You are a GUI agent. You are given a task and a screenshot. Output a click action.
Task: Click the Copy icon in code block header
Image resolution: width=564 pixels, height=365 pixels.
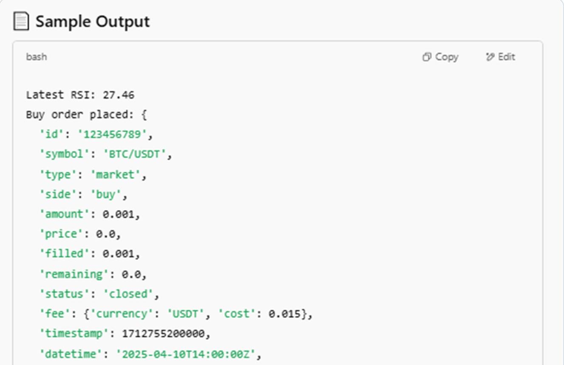(427, 57)
